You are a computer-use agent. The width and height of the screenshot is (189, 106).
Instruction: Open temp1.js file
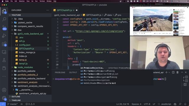(x=23, y=64)
